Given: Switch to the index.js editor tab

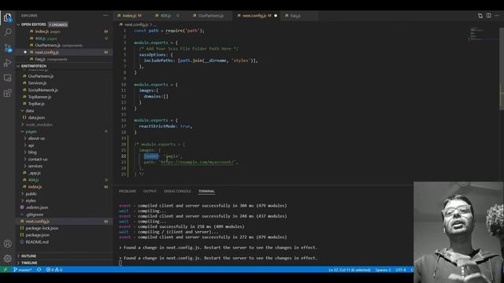Looking at the screenshot, I should coord(132,16).
